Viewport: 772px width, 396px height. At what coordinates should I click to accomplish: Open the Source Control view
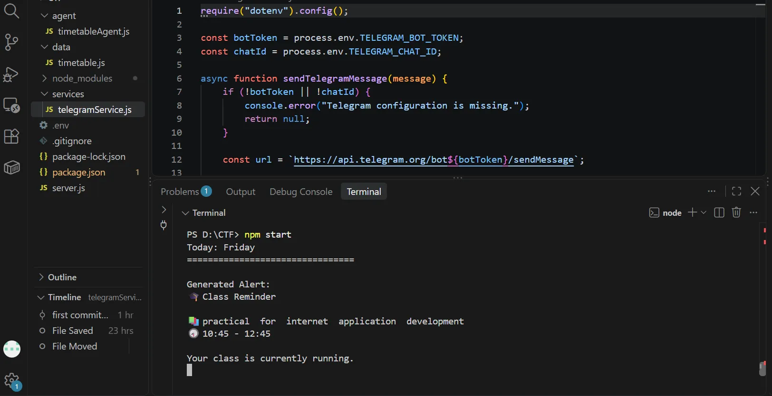(x=11, y=42)
